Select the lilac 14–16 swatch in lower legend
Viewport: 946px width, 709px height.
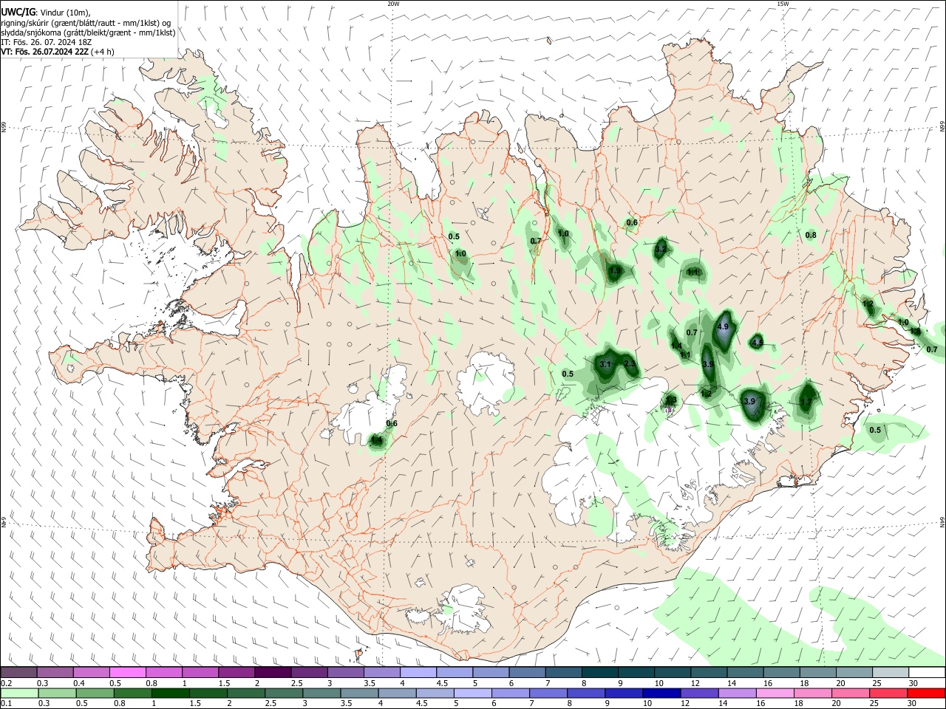coord(736,693)
